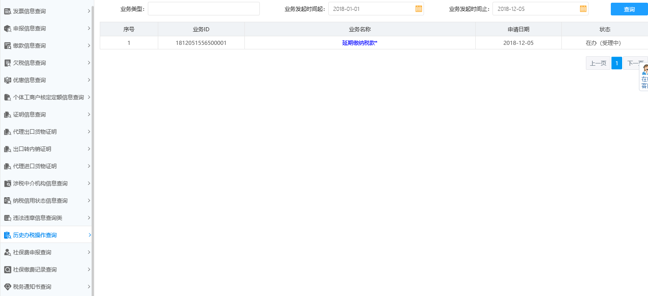Expand the 申报信息查询 chevron
This screenshot has width=648, height=296.
pos(89,28)
